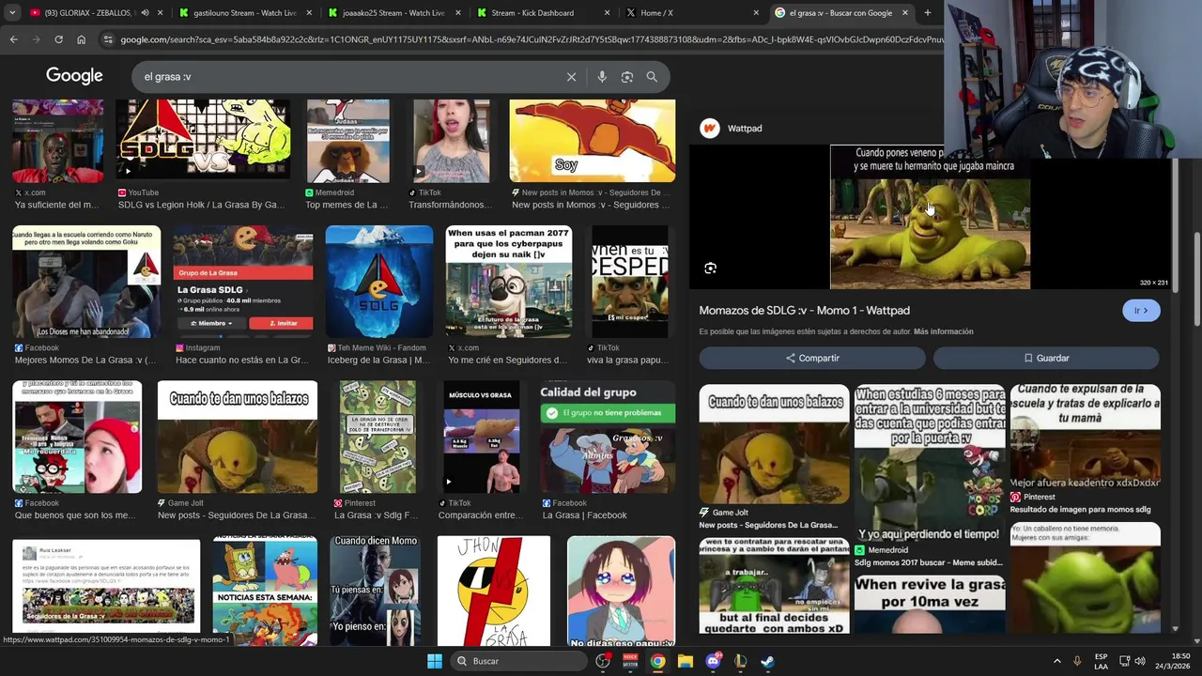Open Windows Start menu
This screenshot has height=676, width=1202.
[435, 661]
